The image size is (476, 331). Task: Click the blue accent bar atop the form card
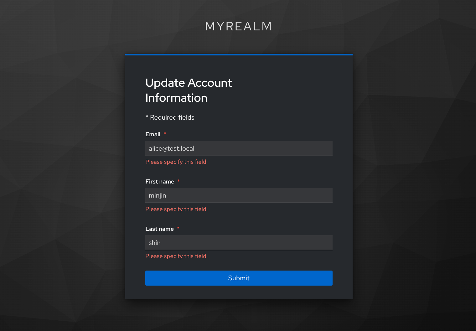coord(239,54)
